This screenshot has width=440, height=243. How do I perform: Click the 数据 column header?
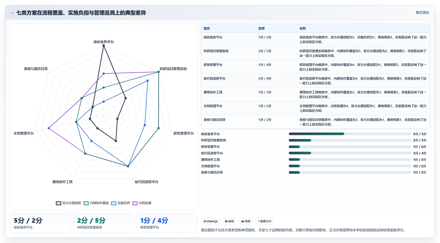tap(262, 29)
